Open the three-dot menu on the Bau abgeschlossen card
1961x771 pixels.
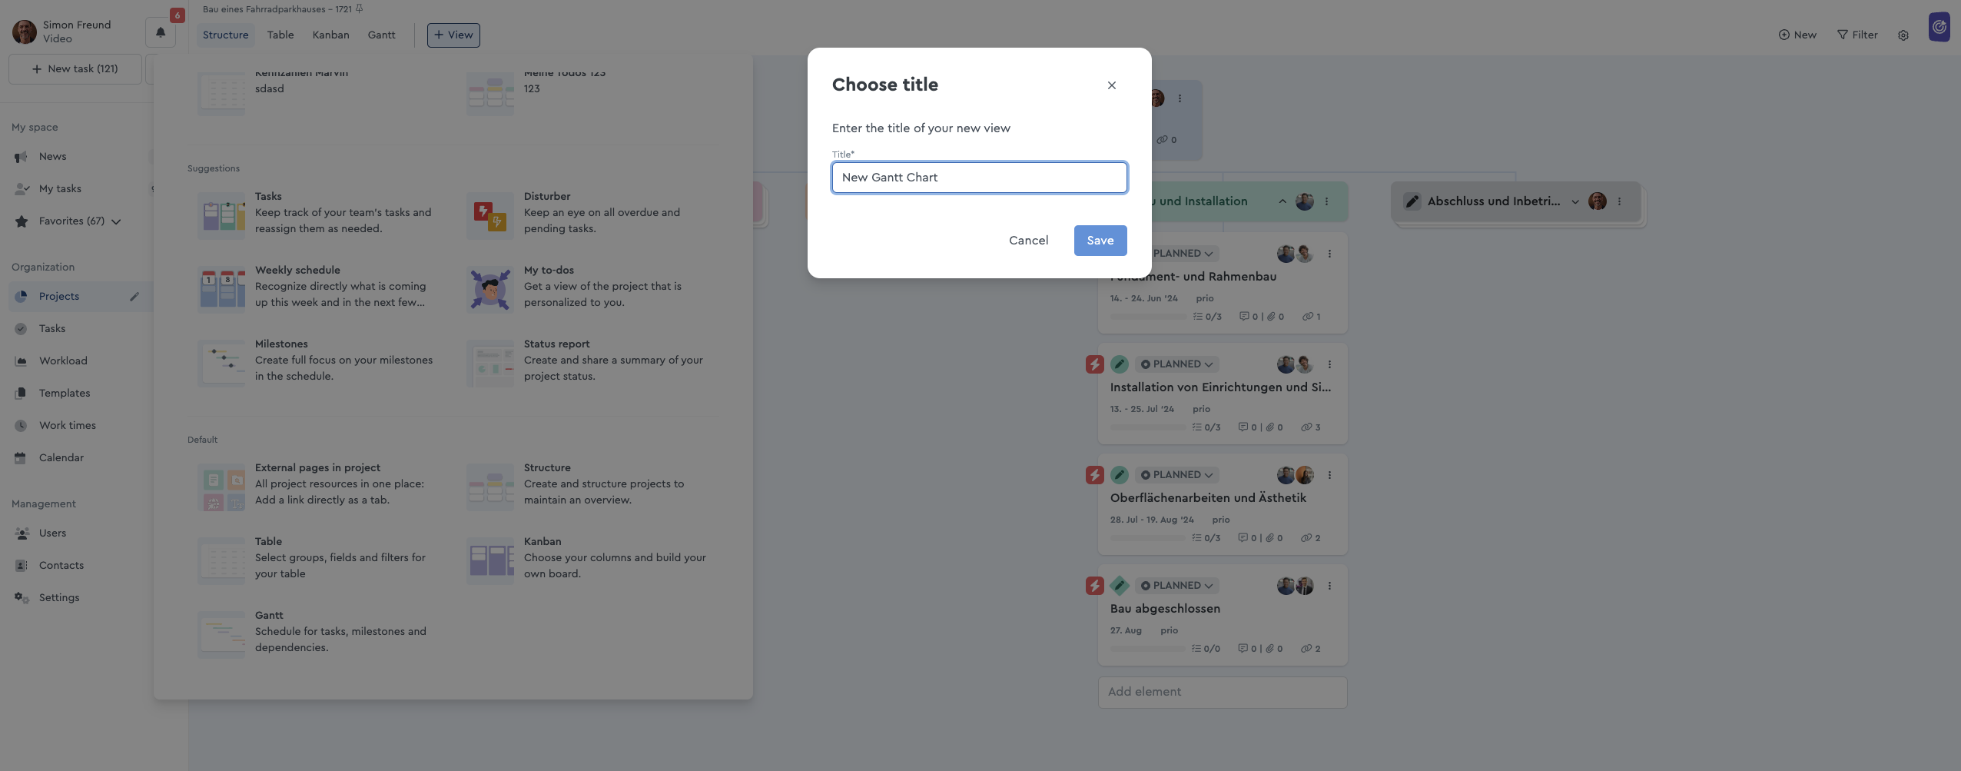[1329, 586]
